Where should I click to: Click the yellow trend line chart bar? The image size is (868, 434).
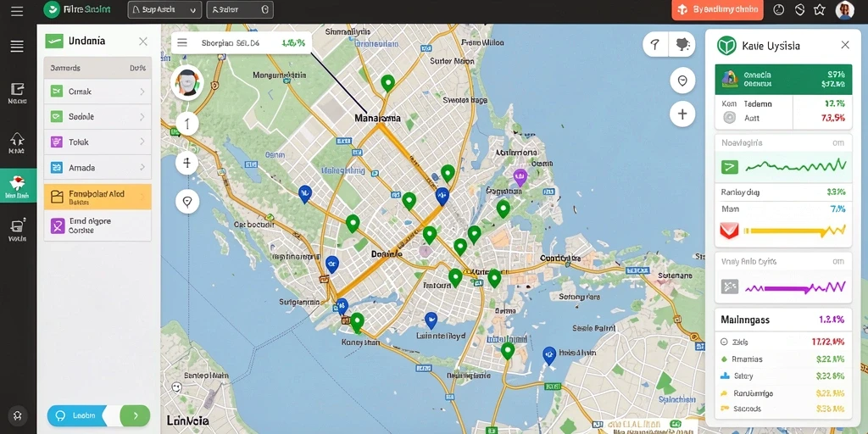coord(794,231)
